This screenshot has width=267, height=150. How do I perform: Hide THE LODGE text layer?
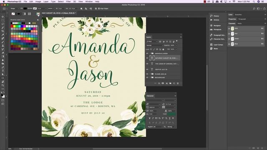tap(147, 64)
